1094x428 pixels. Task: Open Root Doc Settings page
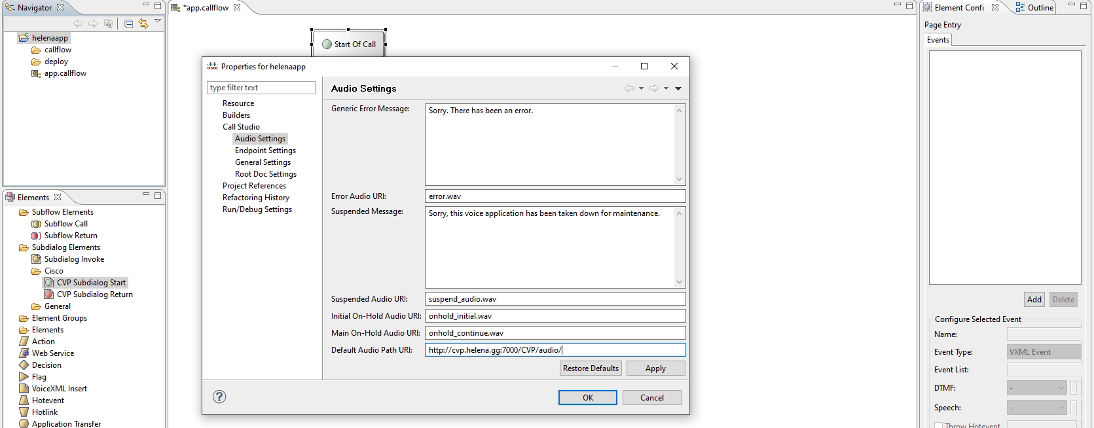pyautogui.click(x=265, y=174)
